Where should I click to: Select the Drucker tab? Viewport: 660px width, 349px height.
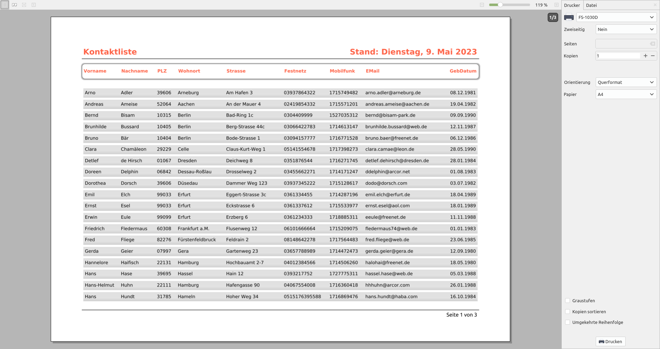(572, 5)
